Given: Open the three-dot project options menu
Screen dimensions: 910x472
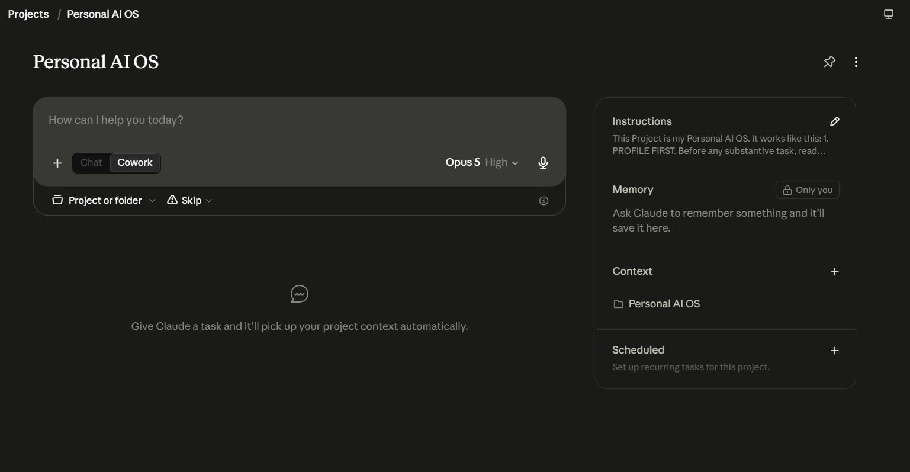Looking at the screenshot, I should 856,62.
